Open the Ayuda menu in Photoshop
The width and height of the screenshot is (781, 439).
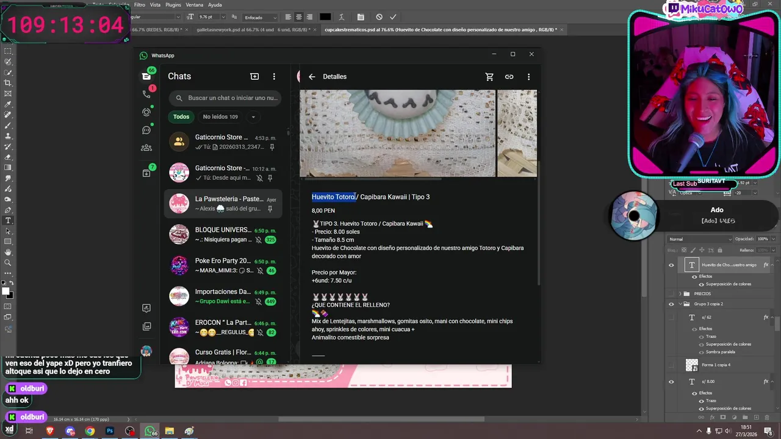click(x=215, y=5)
